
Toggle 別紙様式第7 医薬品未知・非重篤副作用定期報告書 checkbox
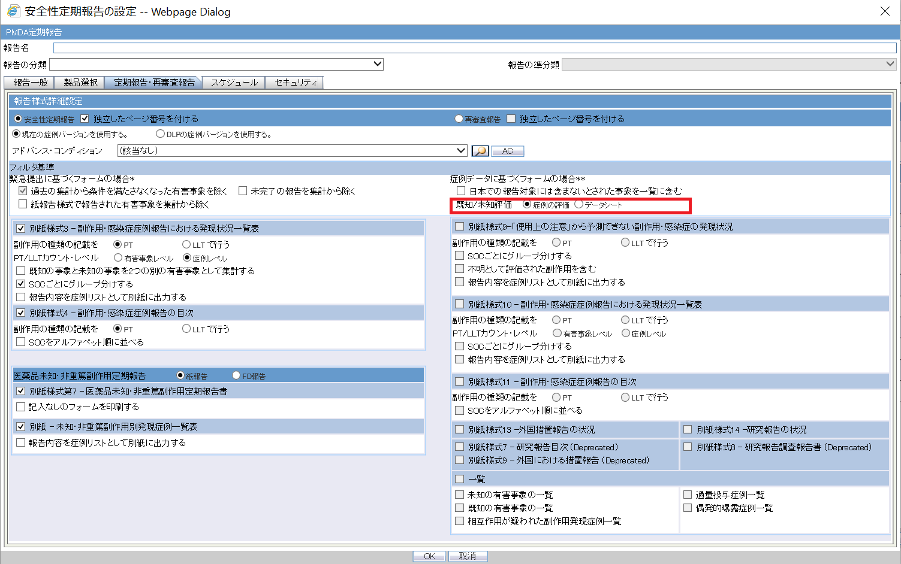(x=21, y=391)
